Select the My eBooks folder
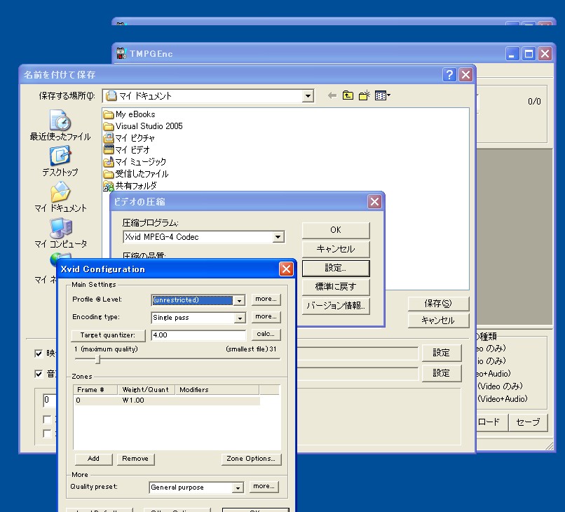Screen dimensions: 565x512 click(x=130, y=114)
